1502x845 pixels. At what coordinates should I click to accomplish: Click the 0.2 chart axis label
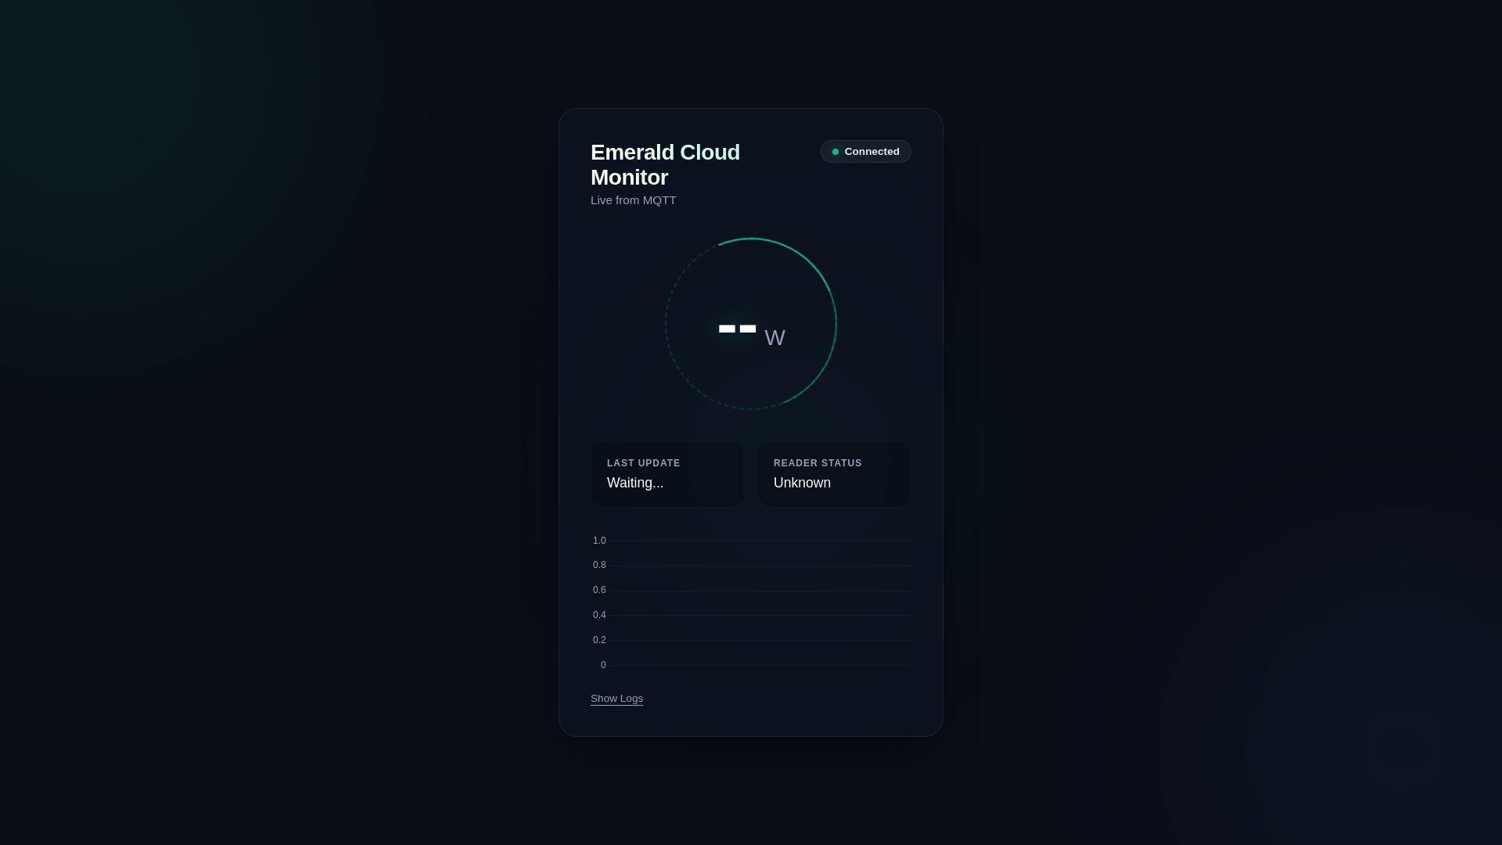[599, 640]
